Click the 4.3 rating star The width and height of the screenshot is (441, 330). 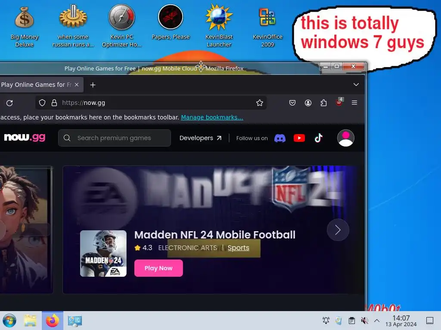[137, 248]
